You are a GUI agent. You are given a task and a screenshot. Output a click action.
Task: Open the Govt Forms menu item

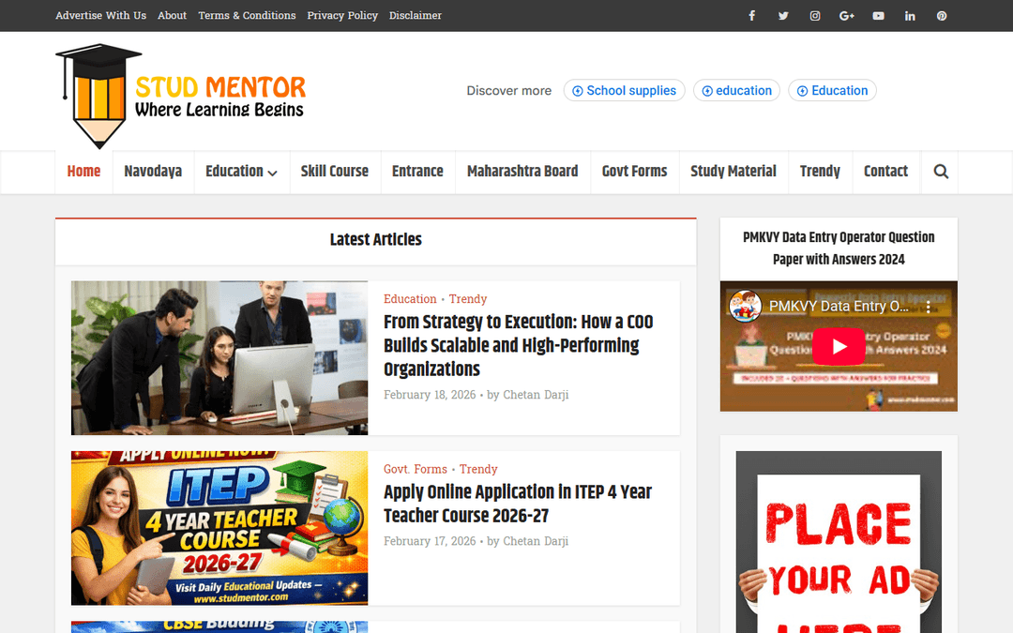634,172
